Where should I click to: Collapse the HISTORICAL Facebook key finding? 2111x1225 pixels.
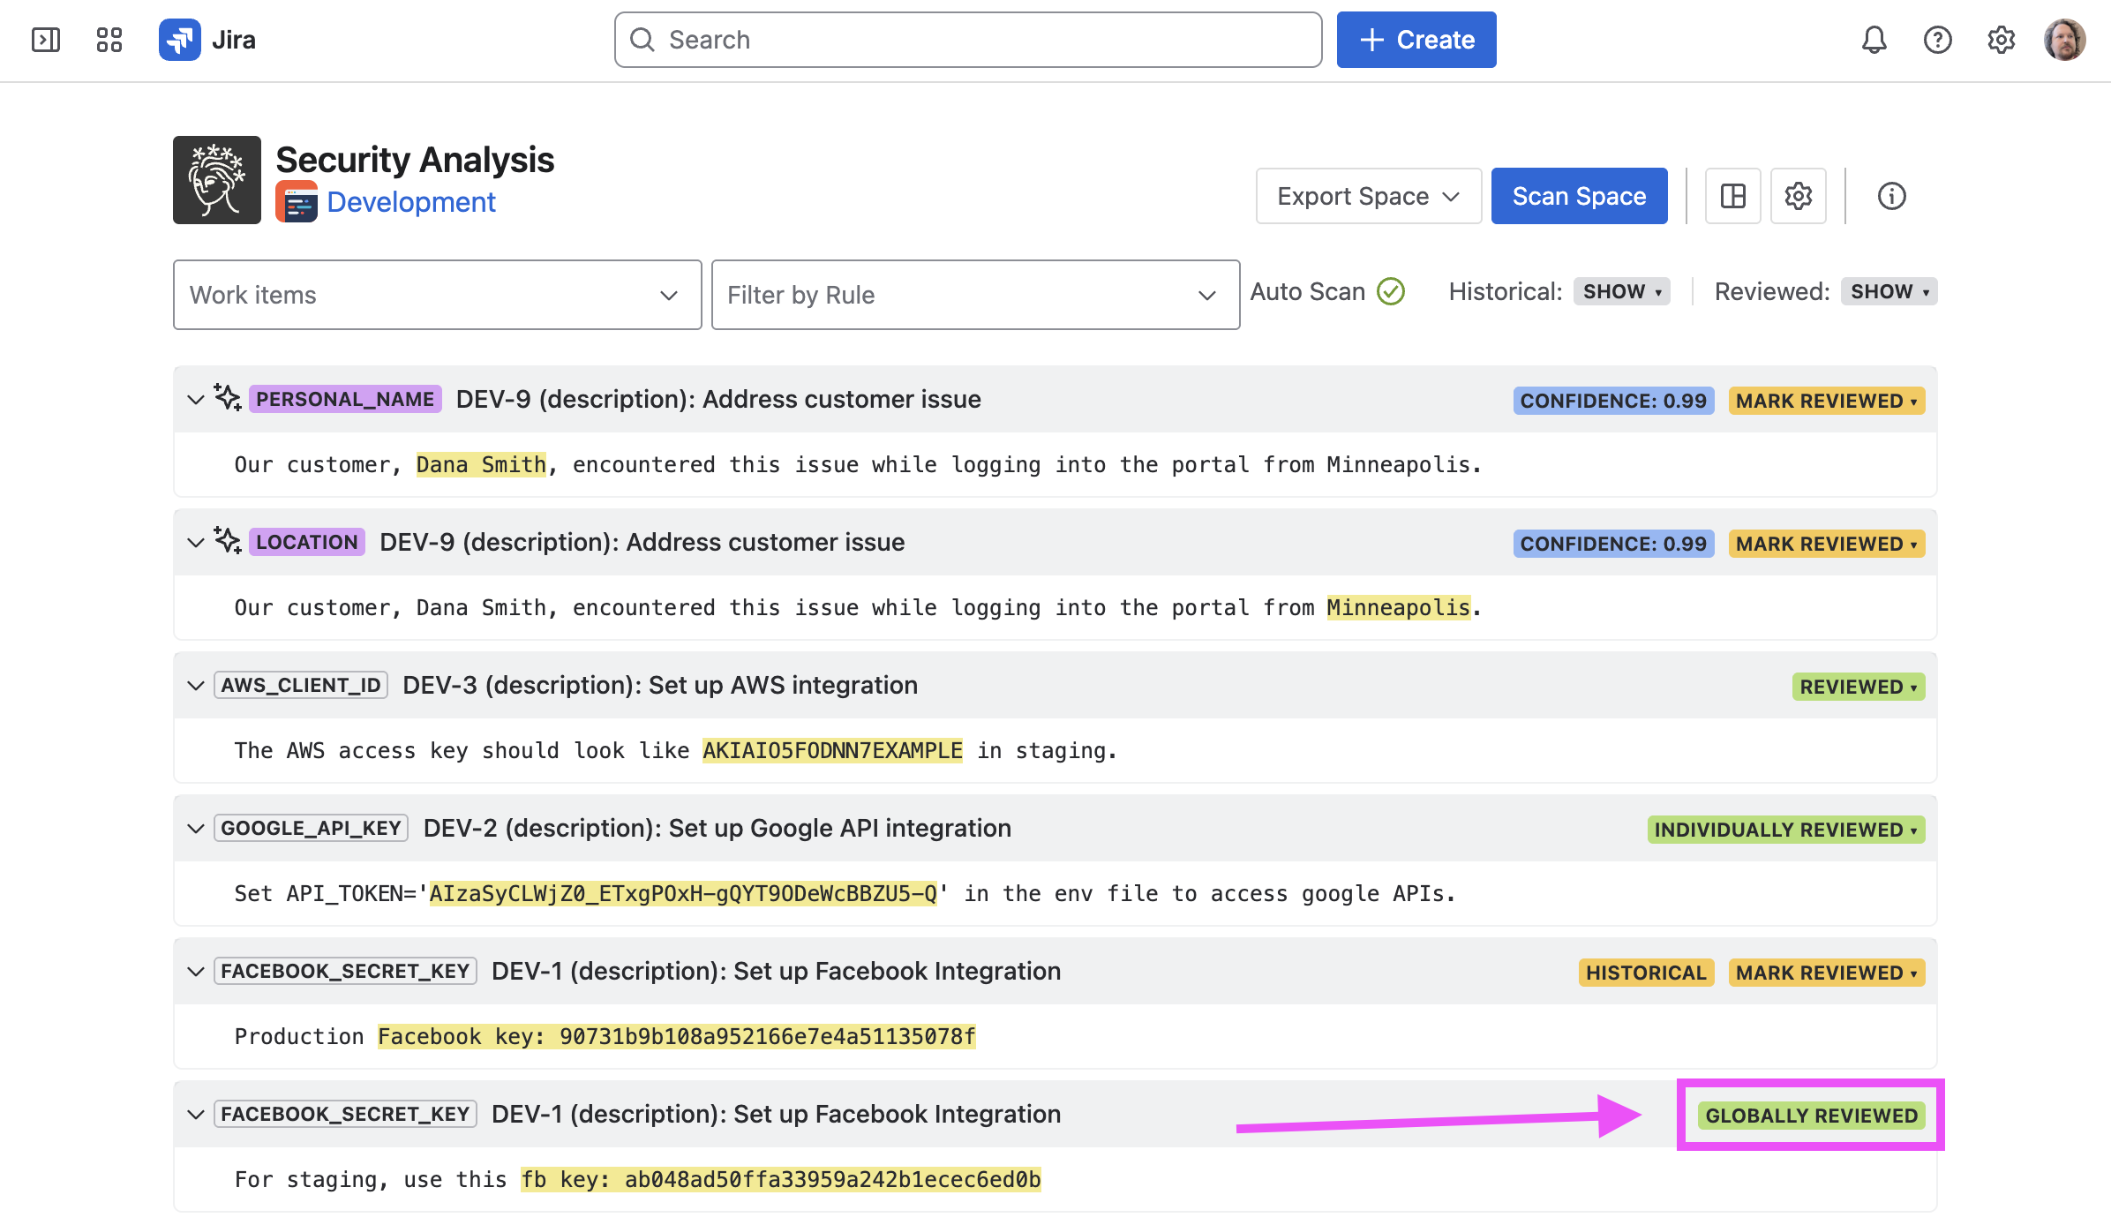[x=196, y=972]
